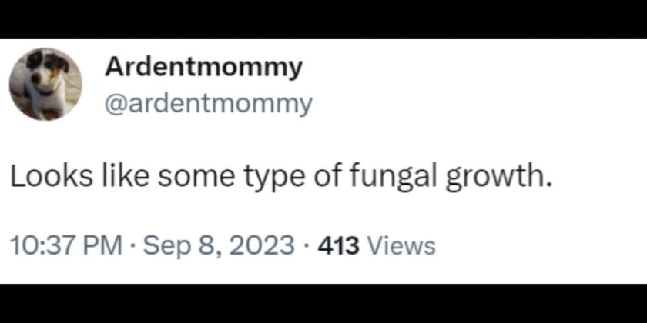
Task: Open the Ardentmommy display name
Action: coord(203,68)
